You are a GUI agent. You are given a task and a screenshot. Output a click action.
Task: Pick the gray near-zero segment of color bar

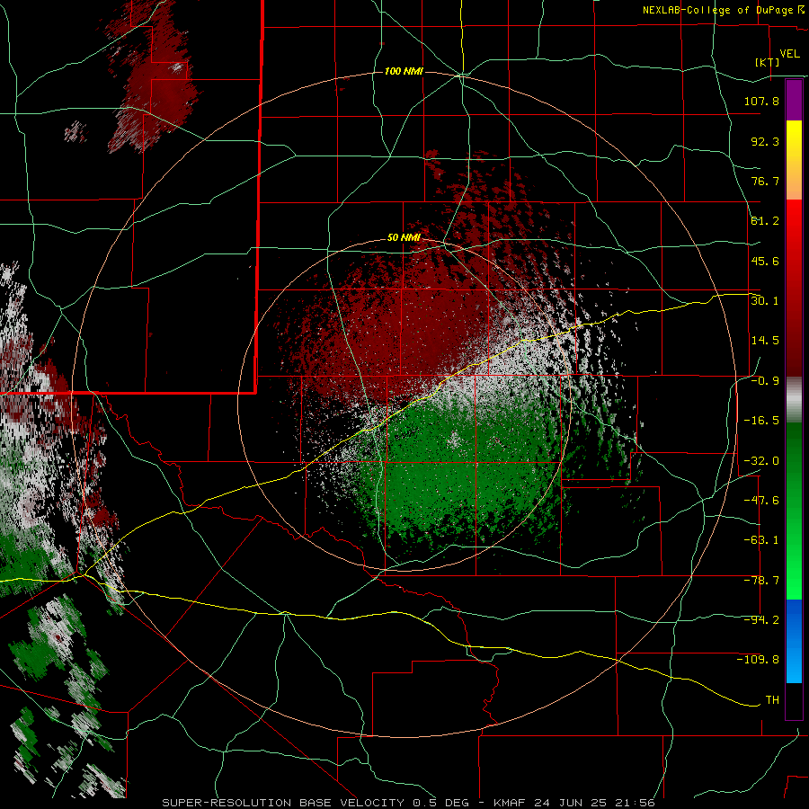tap(794, 400)
